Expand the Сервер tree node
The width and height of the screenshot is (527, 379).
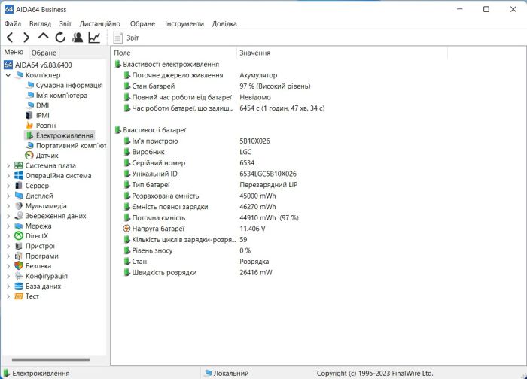[x=8, y=186]
